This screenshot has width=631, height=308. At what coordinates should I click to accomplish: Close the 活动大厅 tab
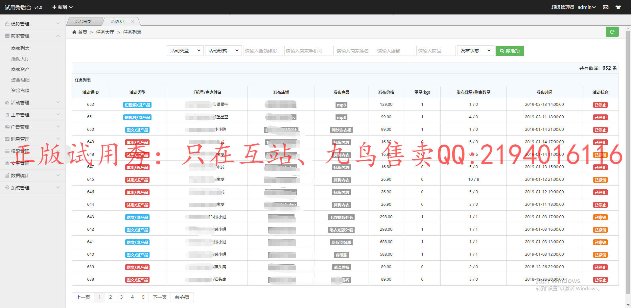click(x=133, y=22)
